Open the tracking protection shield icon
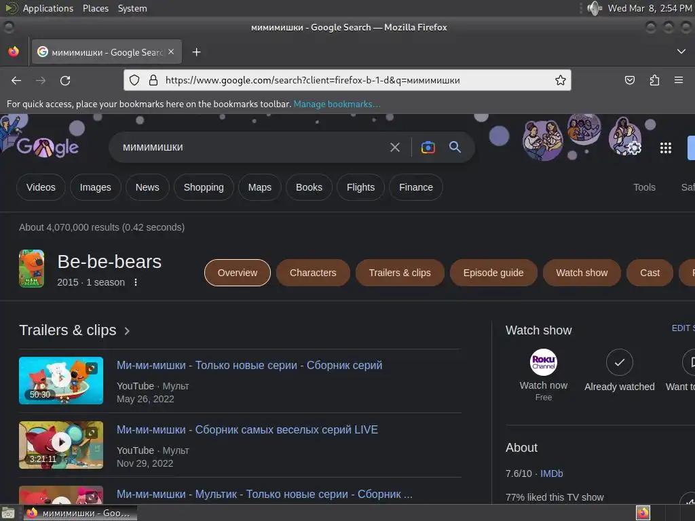Viewport: 695px width, 521px height. click(x=134, y=80)
